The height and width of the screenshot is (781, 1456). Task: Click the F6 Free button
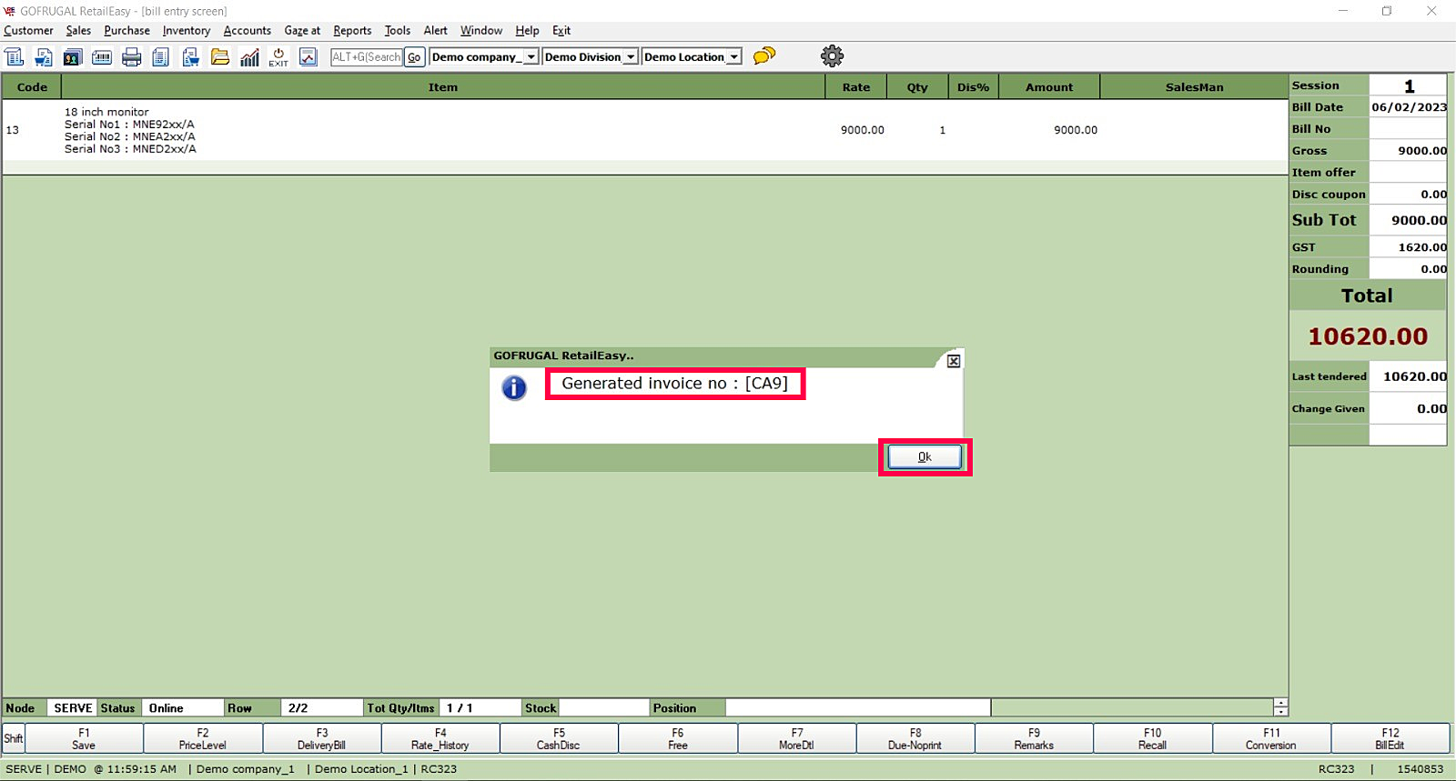(x=678, y=738)
